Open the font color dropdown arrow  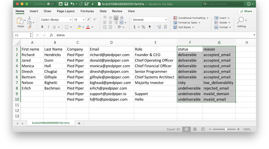(x=92, y=27)
